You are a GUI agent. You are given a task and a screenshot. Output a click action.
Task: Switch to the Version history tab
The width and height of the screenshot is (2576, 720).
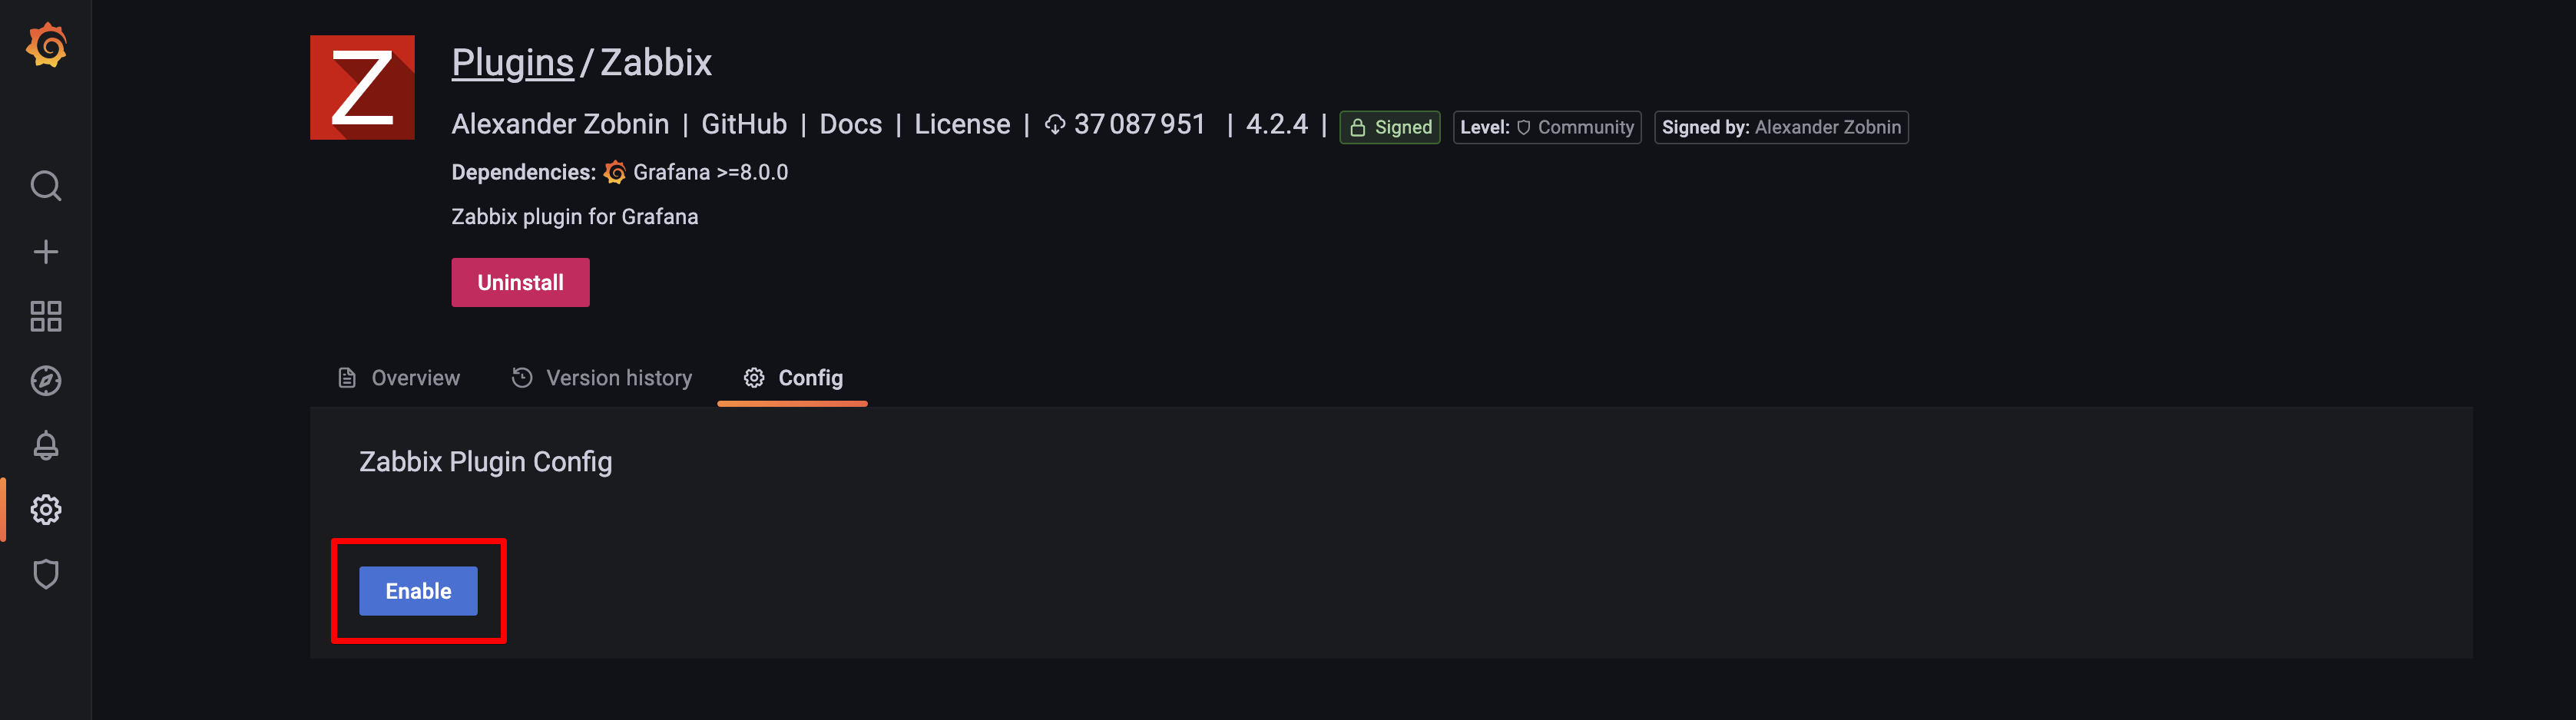[602, 378]
